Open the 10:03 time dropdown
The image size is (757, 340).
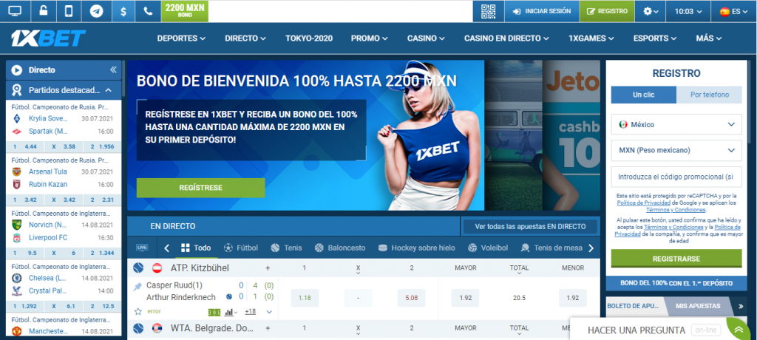tap(688, 11)
